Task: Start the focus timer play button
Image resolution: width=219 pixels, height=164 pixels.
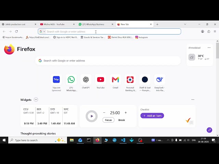Action: tap(92, 116)
